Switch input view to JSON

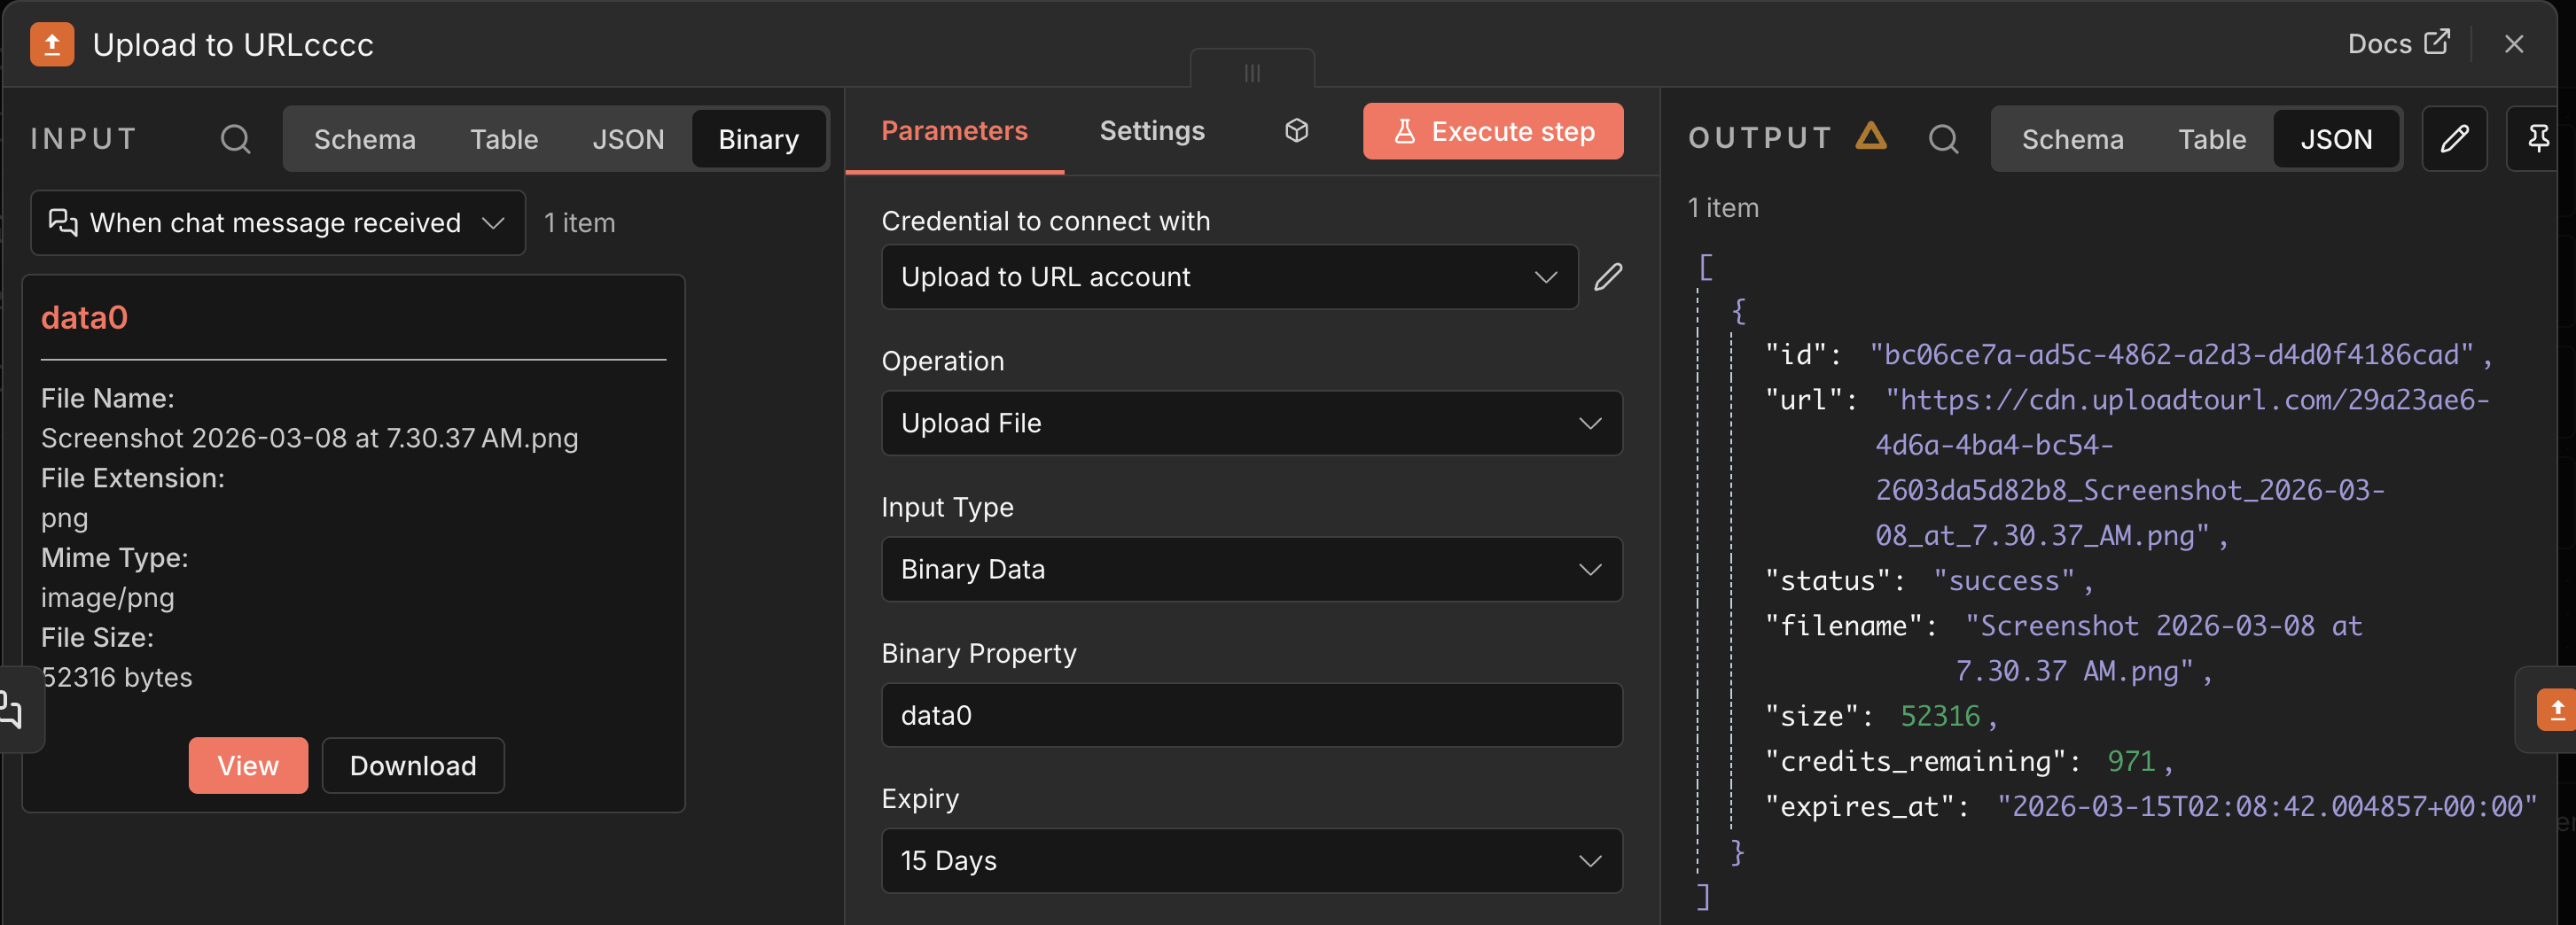tap(628, 139)
